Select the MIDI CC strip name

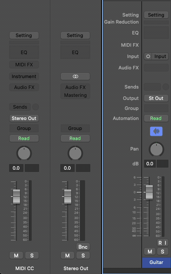tap(25, 268)
